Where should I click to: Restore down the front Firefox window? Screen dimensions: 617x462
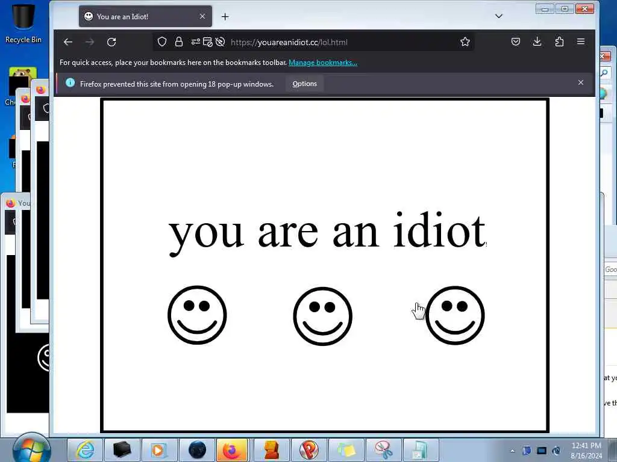(x=565, y=8)
